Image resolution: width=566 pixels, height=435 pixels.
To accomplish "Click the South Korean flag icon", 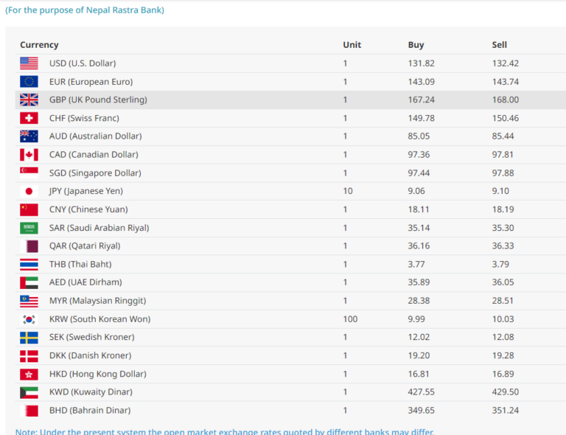I will pos(29,319).
